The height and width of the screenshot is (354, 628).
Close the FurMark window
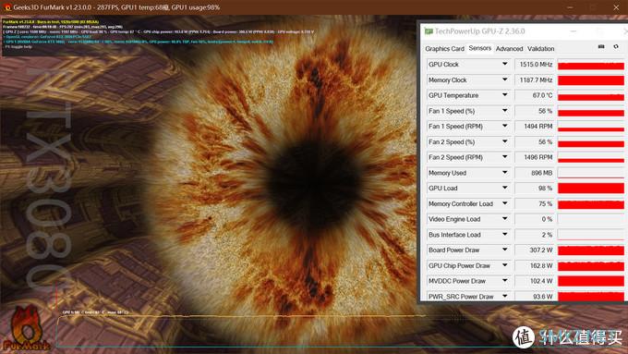pos(616,7)
